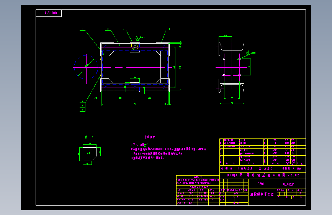Click the '技术要求' heading
Image resolution: width=332 pixels, height=215 pixels.
click(150, 137)
